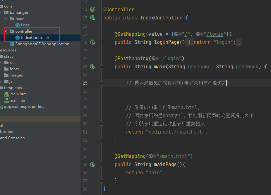Click the login.html file icon

point(6,94)
